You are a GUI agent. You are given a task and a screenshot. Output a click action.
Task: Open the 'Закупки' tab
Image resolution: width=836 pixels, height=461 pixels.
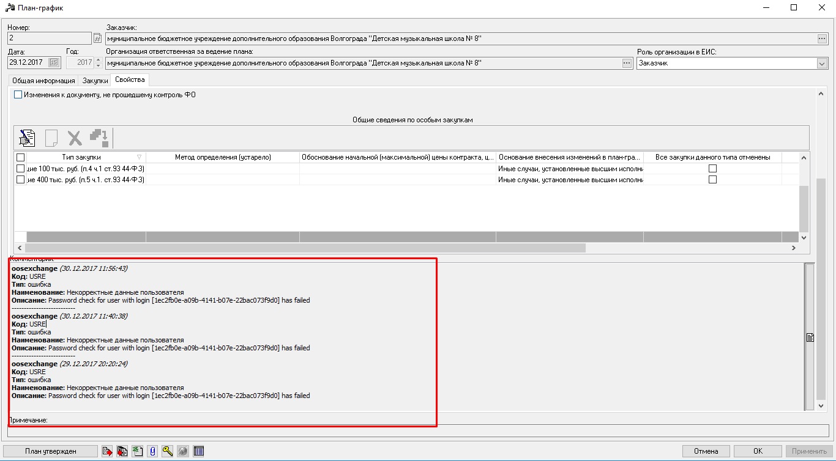[95, 81]
